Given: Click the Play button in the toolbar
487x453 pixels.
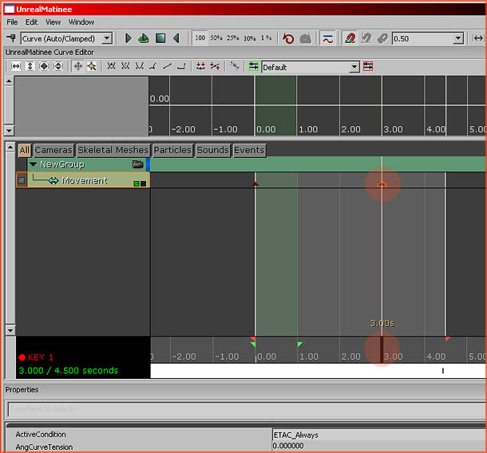Looking at the screenshot, I should tap(128, 38).
